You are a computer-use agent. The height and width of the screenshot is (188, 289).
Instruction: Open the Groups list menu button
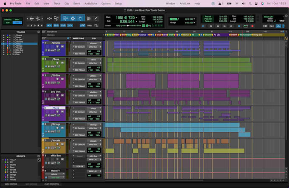click(39, 156)
